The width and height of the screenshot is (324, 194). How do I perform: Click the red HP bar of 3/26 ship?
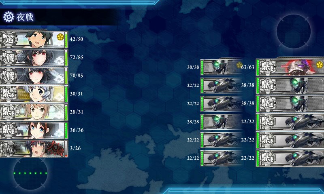click(66, 149)
